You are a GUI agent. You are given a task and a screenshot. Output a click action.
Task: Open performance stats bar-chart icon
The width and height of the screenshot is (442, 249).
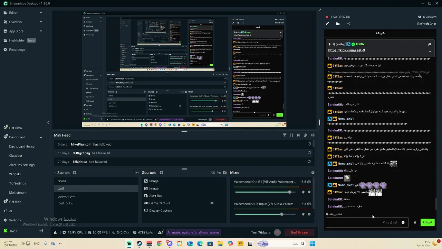pyautogui.click(x=56, y=232)
